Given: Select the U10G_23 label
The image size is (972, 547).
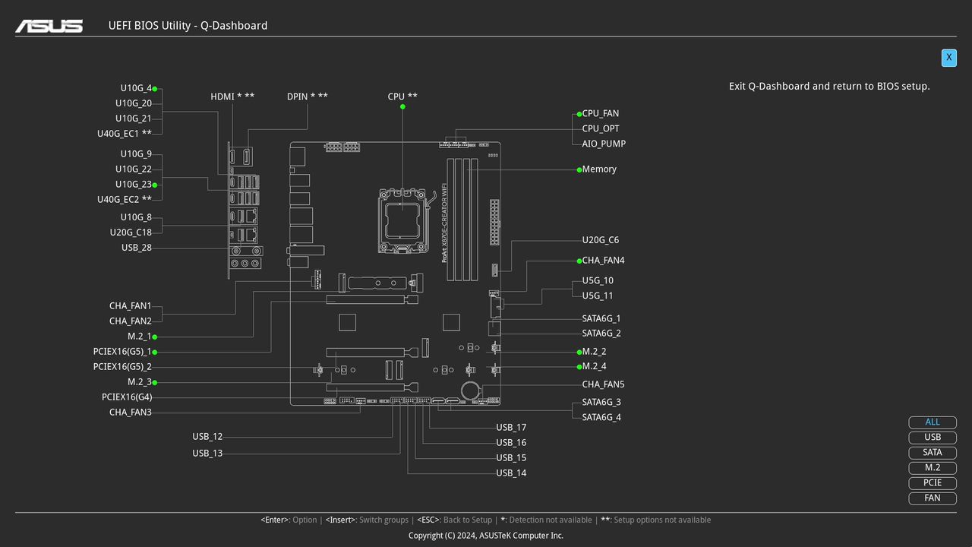Looking at the screenshot, I should click(x=134, y=185).
